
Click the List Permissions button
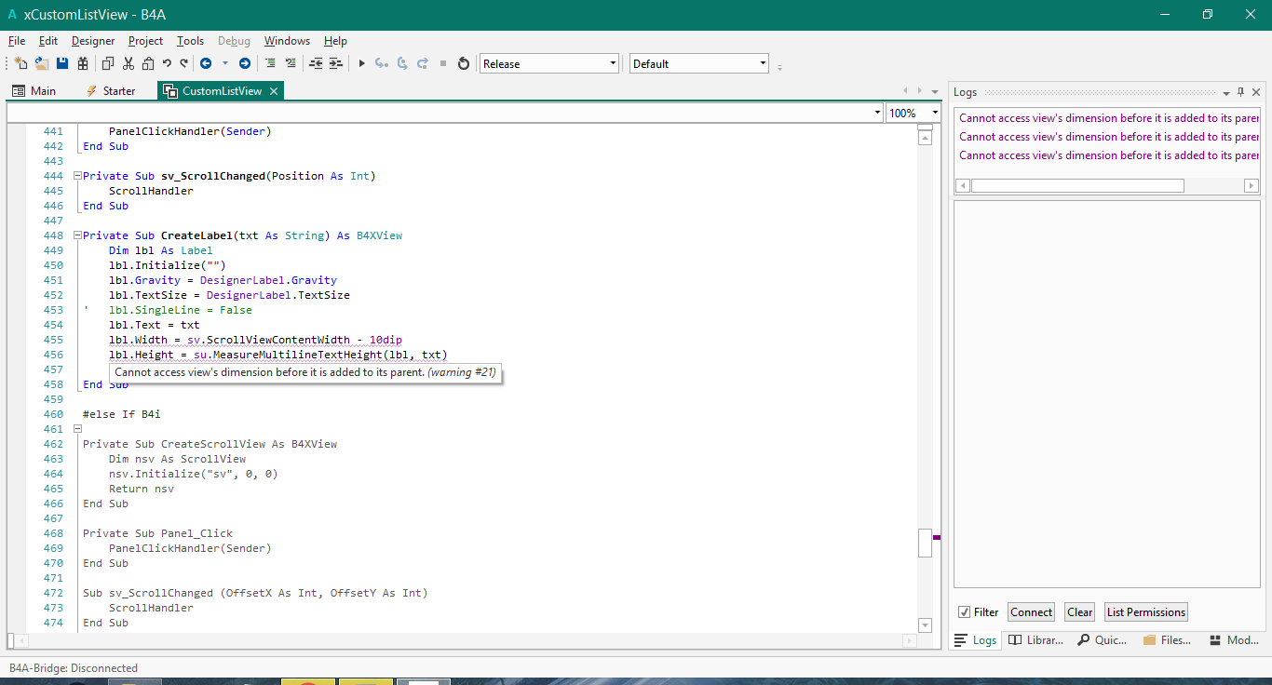(1145, 612)
